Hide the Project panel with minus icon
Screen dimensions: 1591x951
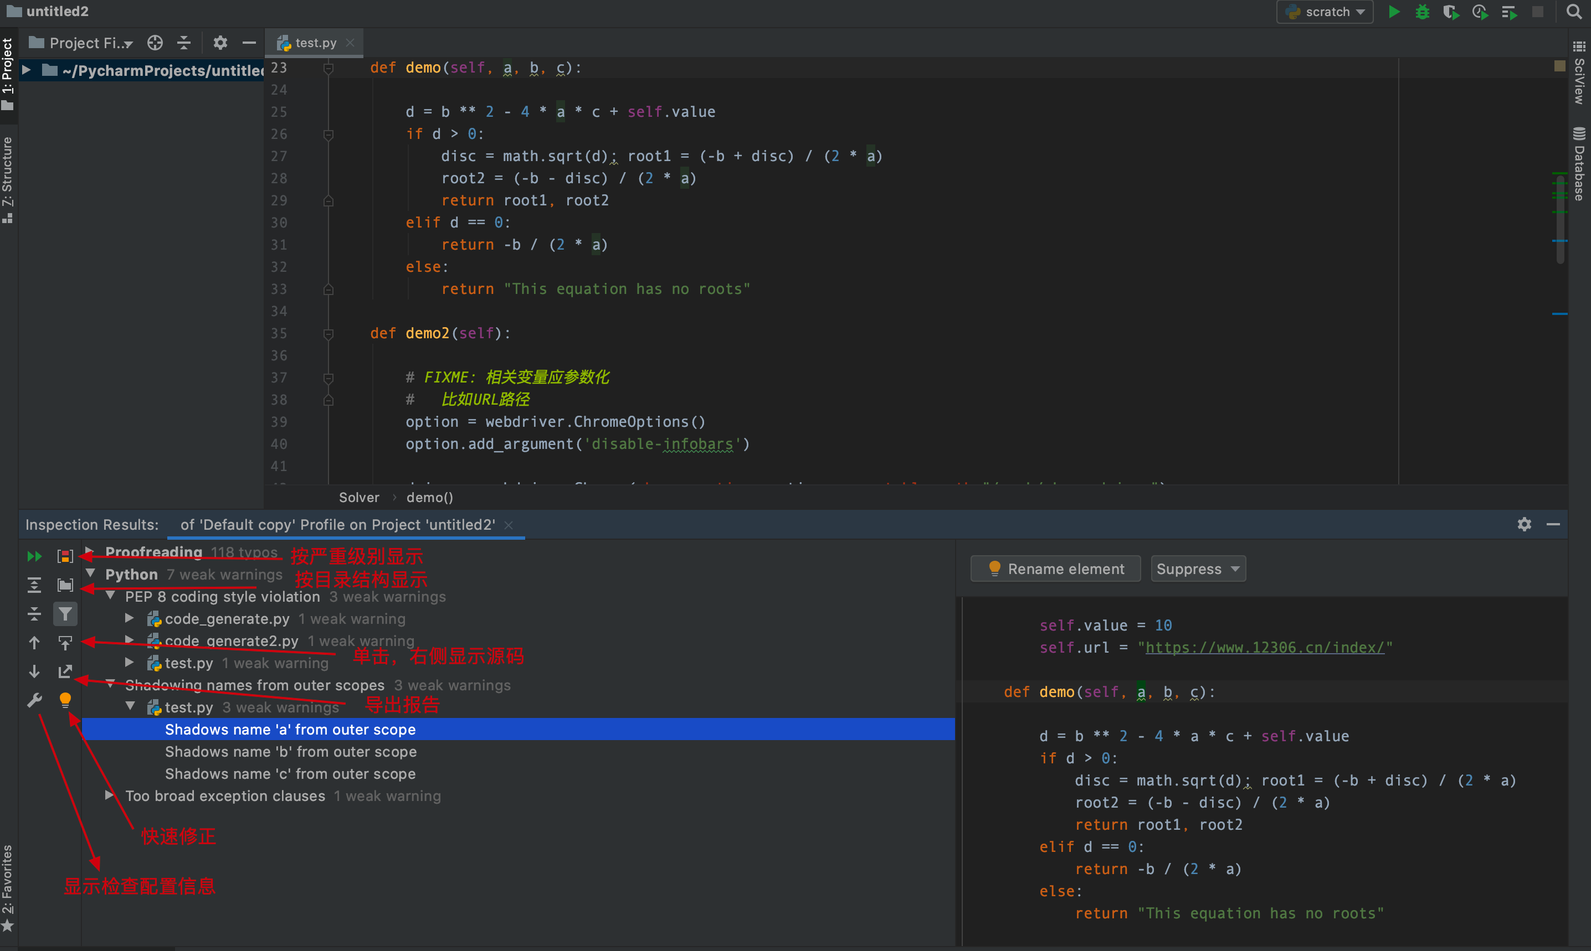pos(249,42)
